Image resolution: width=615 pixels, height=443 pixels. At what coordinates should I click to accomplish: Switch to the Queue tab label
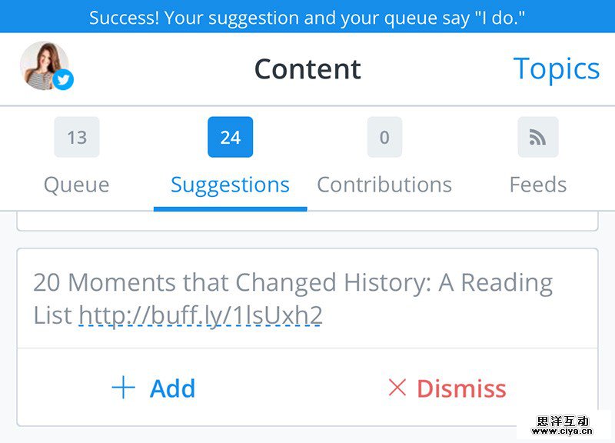(x=77, y=185)
